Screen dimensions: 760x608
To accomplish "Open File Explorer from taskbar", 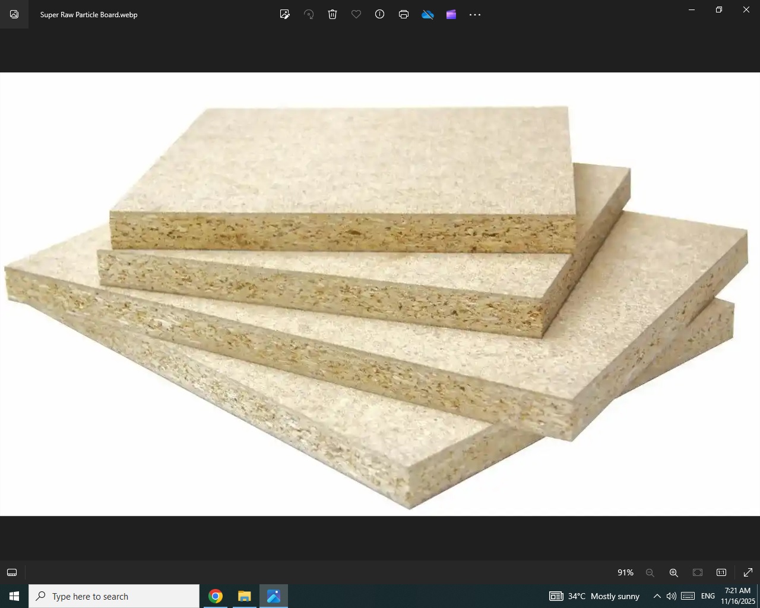I will point(245,596).
